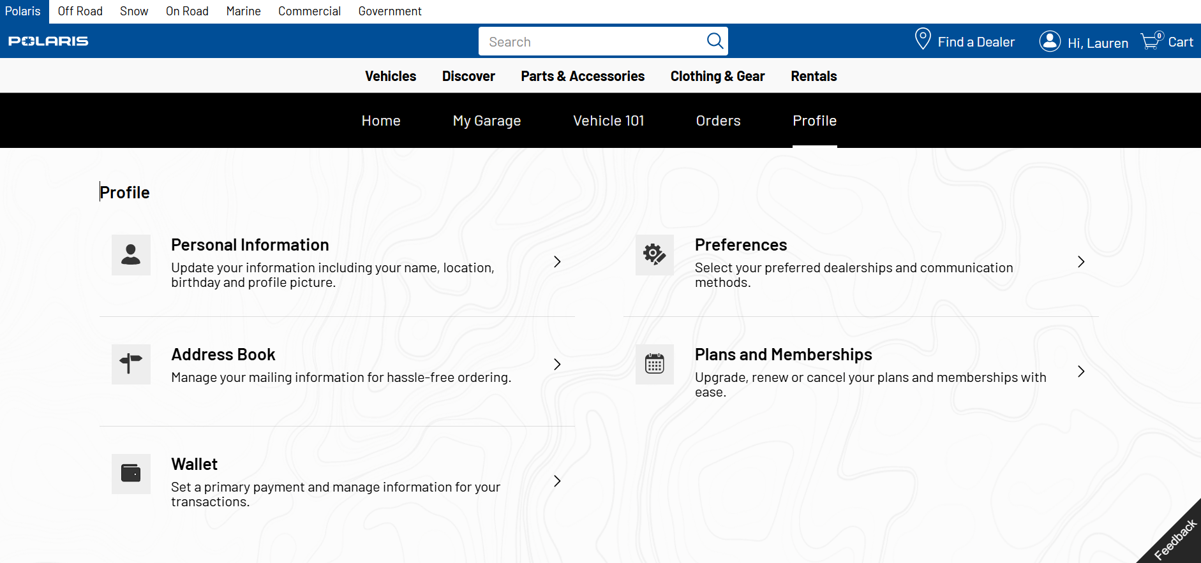
Task: Open the Preferences heading link
Action: (741, 245)
